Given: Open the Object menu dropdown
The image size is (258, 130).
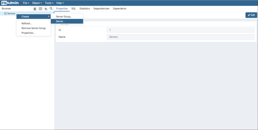Looking at the screenshot, I should tap(37, 3).
